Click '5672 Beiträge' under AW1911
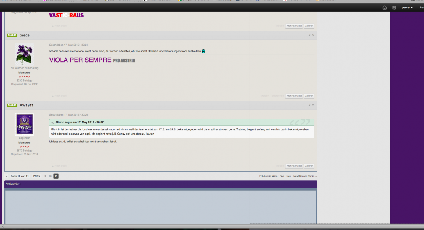The image size is (424, 230). click(24, 151)
